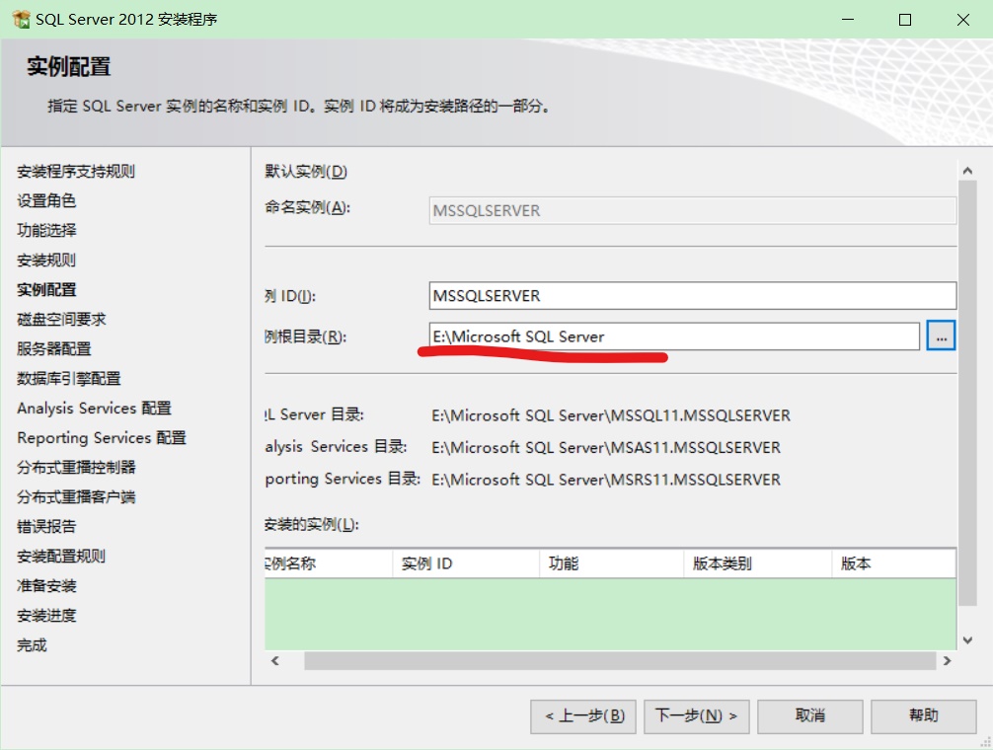Viewport: 993px width, 750px height.
Task: Open help via the 帮助 button
Action: [x=923, y=715]
